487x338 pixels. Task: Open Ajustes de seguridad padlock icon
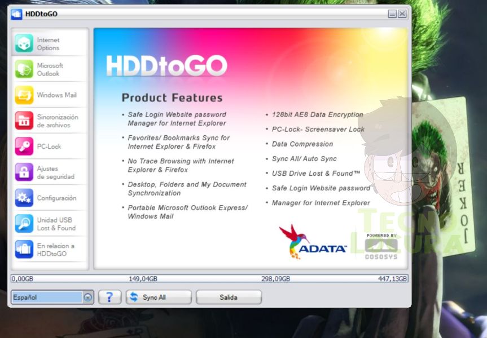coord(24,172)
